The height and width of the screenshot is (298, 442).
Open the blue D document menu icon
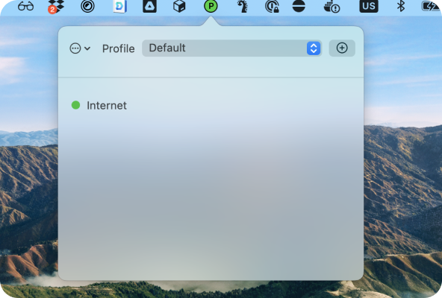pyautogui.click(x=120, y=6)
